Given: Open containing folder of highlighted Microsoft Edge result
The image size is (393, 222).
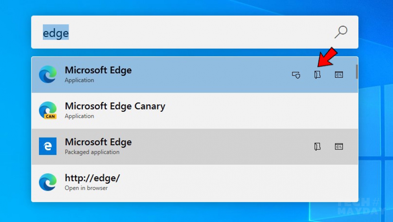Looking at the screenshot, I should [317, 75].
